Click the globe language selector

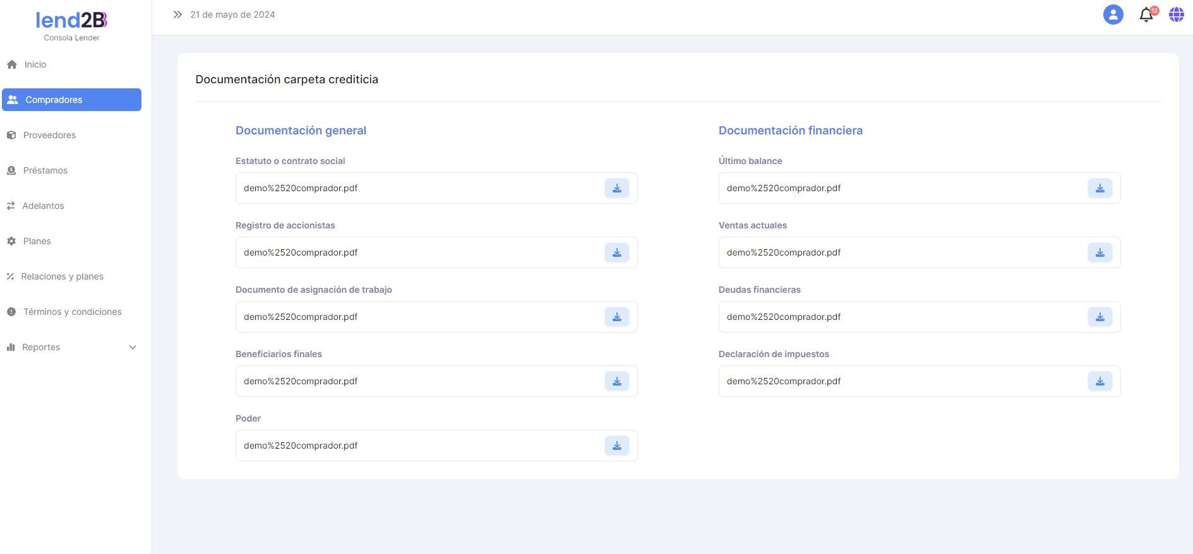tap(1176, 15)
